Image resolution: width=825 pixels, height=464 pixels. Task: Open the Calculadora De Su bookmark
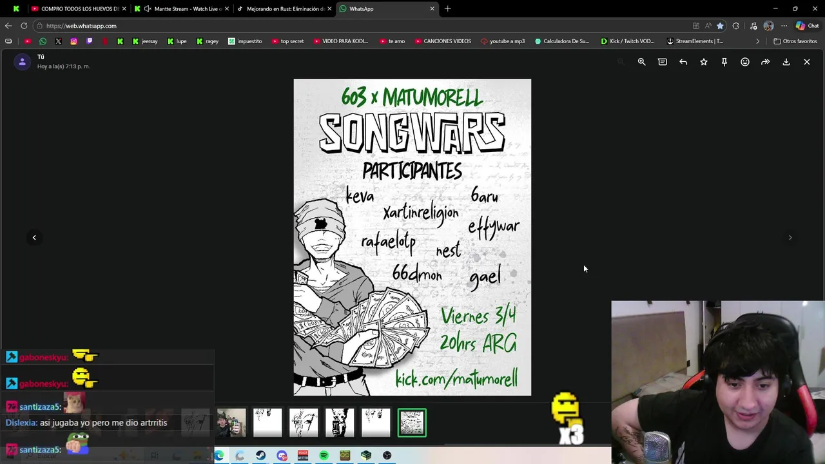(x=562, y=41)
